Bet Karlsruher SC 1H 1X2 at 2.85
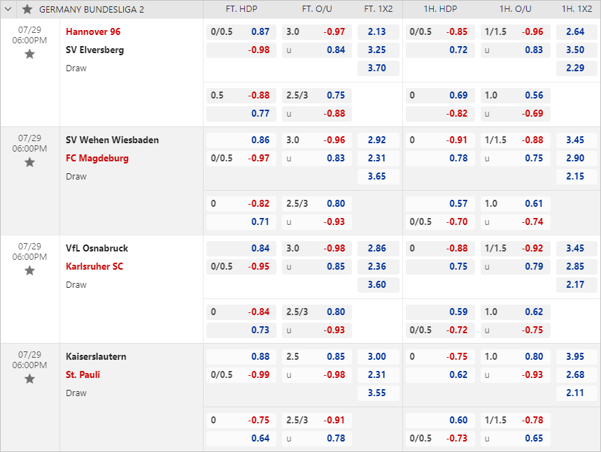The image size is (601, 452). click(577, 267)
